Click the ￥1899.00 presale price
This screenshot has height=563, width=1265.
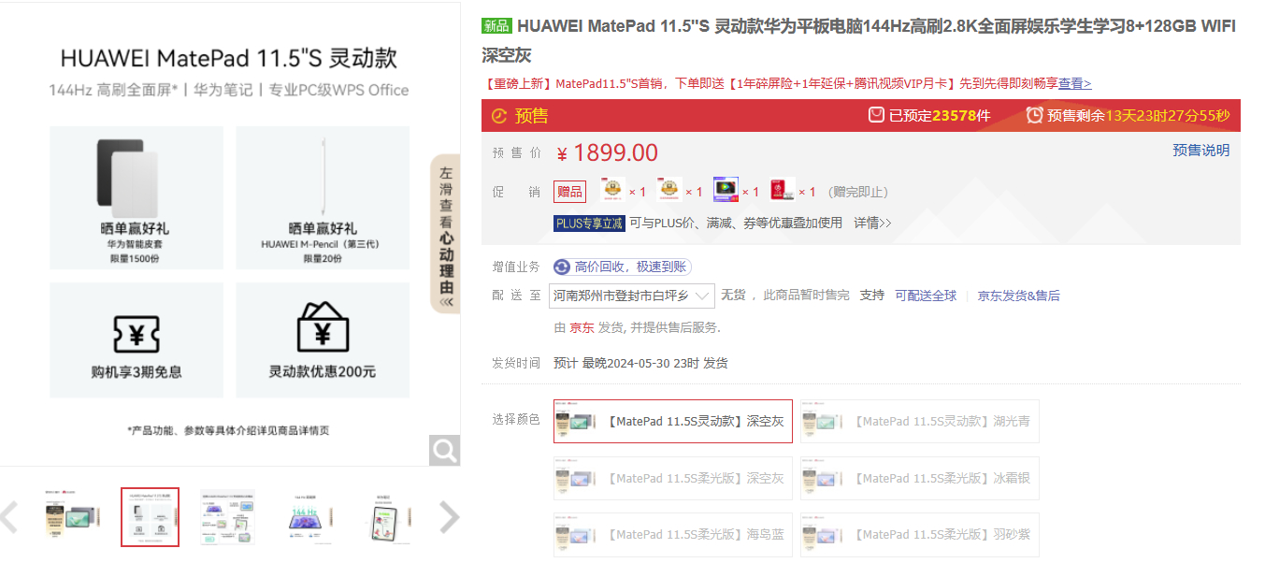pos(607,153)
